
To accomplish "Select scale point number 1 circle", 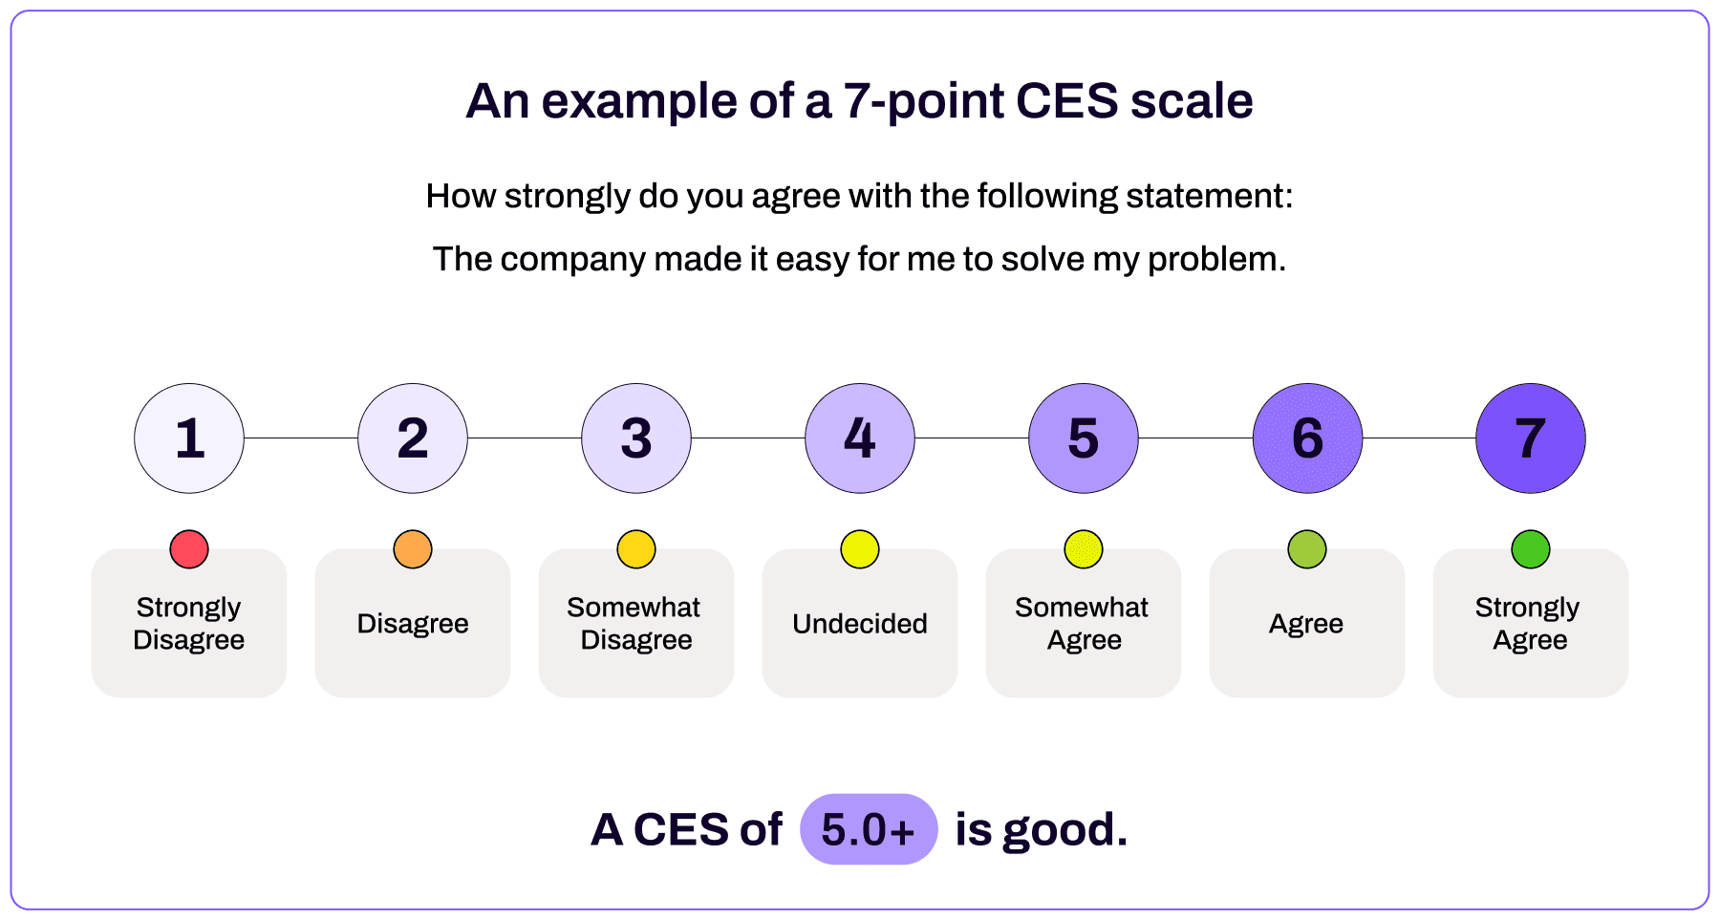I will (189, 439).
